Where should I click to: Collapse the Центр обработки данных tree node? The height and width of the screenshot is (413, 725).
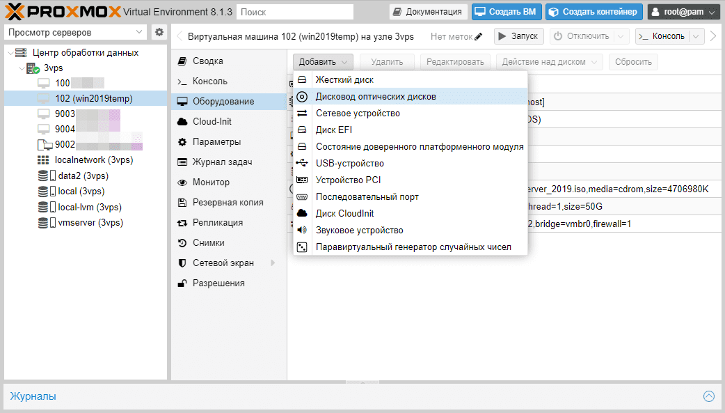tap(10, 53)
